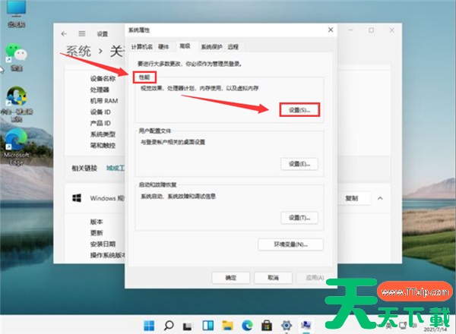Viewport: 456px width, 334px height.
Task: Open taskbar Search icon
Action: pos(169,326)
